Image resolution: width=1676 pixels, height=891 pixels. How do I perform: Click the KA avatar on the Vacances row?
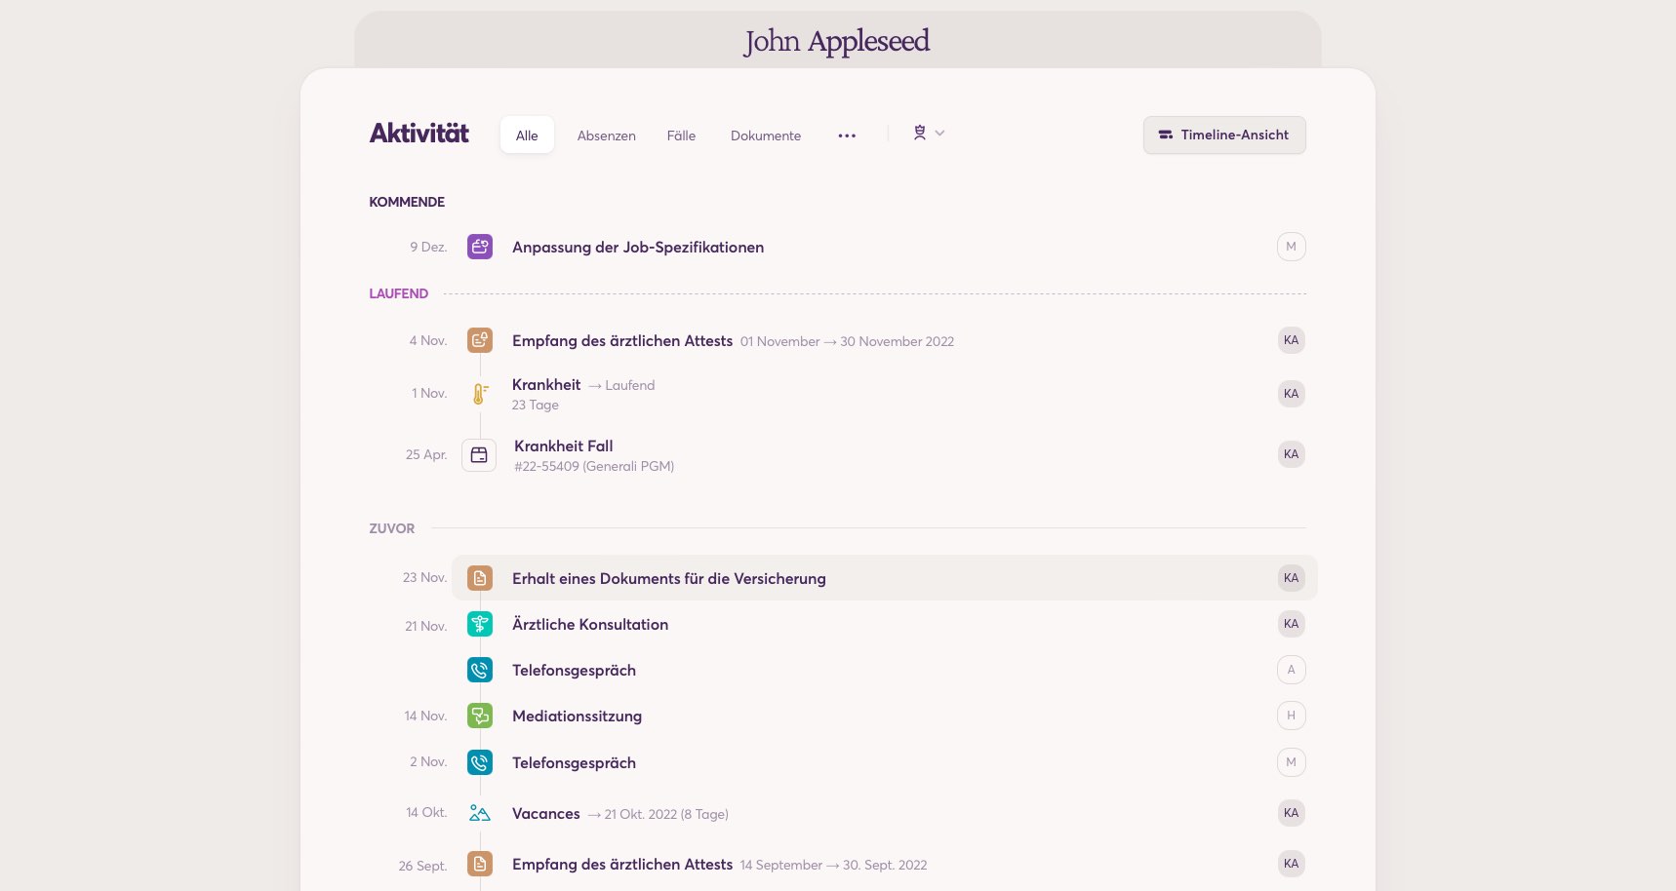coord(1291,813)
